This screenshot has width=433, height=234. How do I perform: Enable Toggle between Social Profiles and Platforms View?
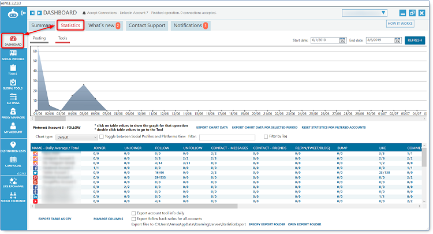tap(102, 137)
